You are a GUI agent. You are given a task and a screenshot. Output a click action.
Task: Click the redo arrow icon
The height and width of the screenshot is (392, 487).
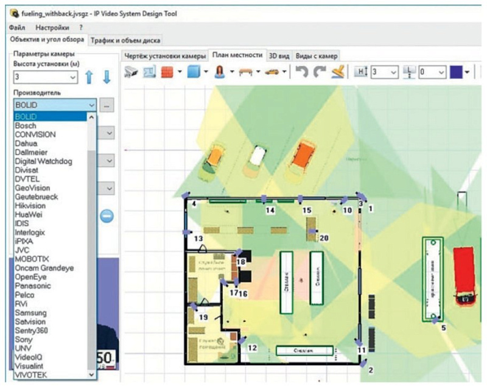click(x=320, y=72)
